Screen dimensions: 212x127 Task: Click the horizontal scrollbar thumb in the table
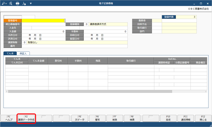(x=90, y=92)
